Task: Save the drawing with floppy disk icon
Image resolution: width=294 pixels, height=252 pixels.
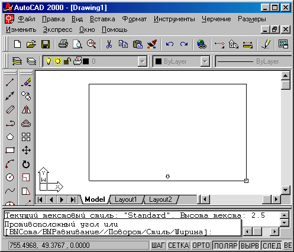Action: [x=46, y=44]
